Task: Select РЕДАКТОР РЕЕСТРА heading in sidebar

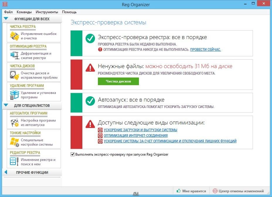Action: point(25,153)
